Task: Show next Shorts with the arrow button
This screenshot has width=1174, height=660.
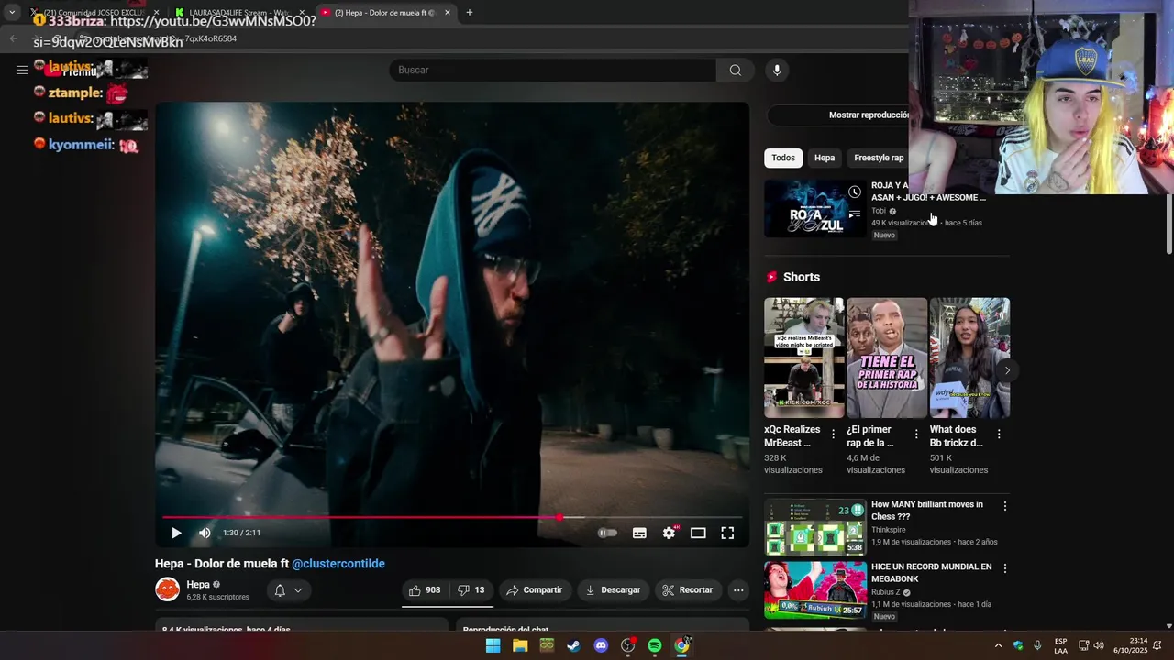Action: tap(1007, 370)
